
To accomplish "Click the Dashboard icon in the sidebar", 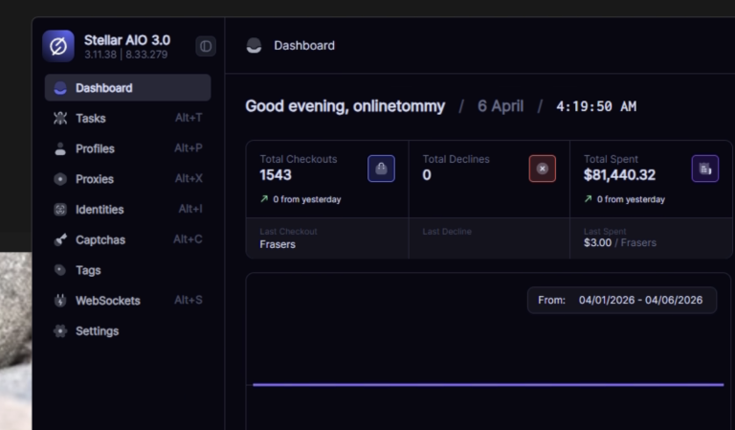I will (x=60, y=88).
